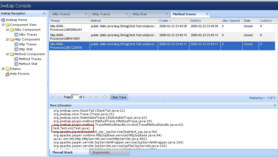The image size is (278, 157).
Task: Sort the table by Method column
Action: point(124,21)
